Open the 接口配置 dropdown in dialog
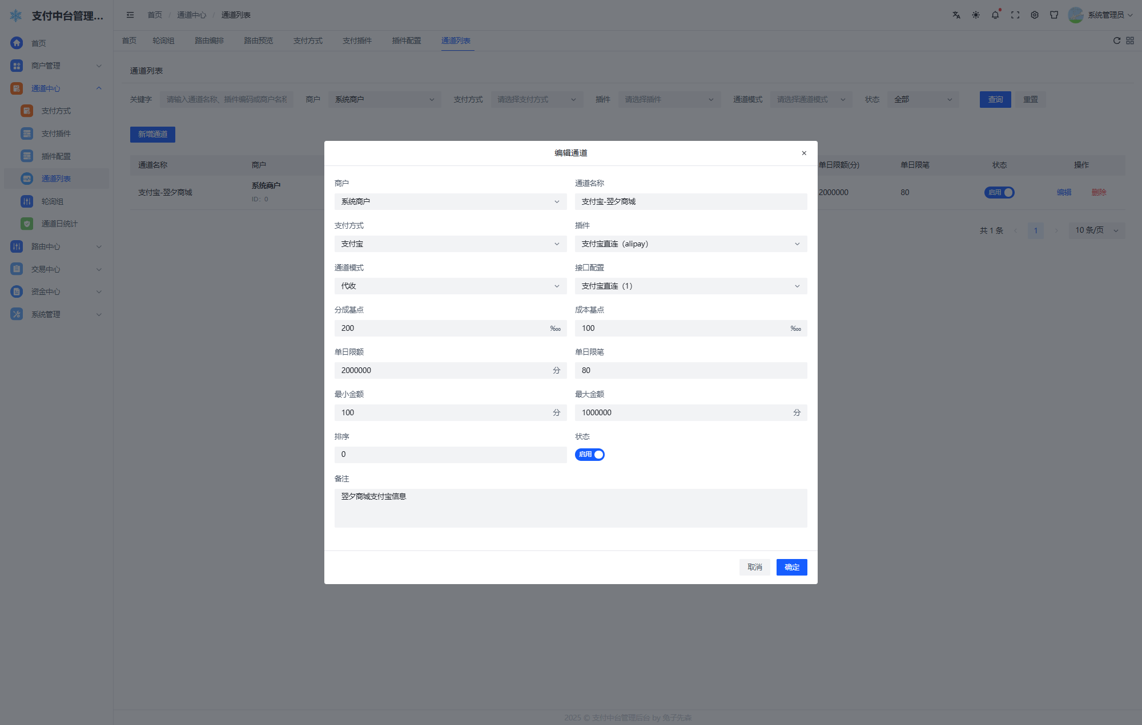This screenshot has height=725, width=1142. point(690,286)
